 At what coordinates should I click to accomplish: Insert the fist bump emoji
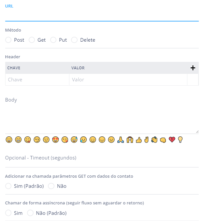pos(163,140)
